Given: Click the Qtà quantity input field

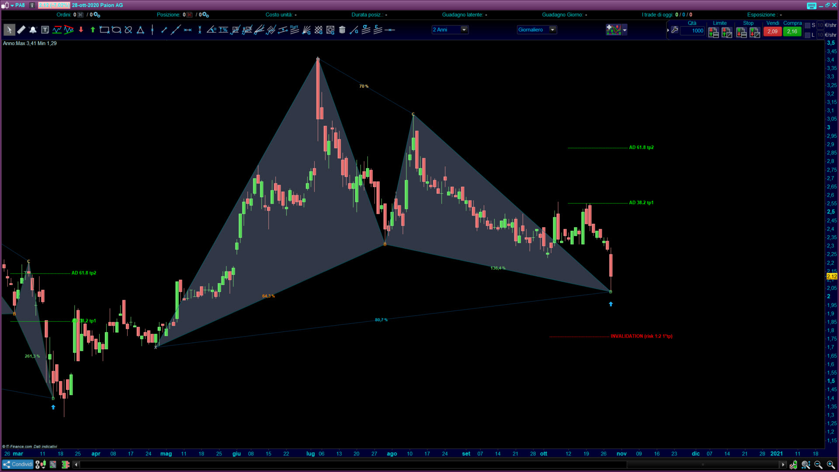Looking at the screenshot, I should 693,31.
